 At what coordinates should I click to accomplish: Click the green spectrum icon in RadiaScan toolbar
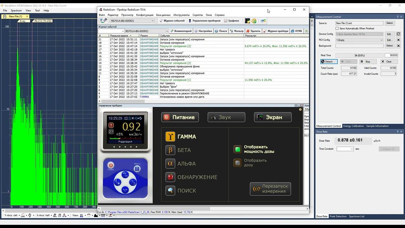coord(247,21)
